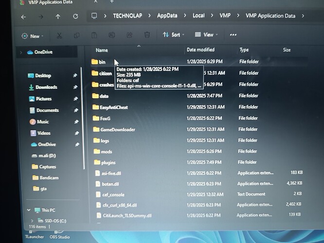Navigate back with the Back arrow

coord(24,17)
